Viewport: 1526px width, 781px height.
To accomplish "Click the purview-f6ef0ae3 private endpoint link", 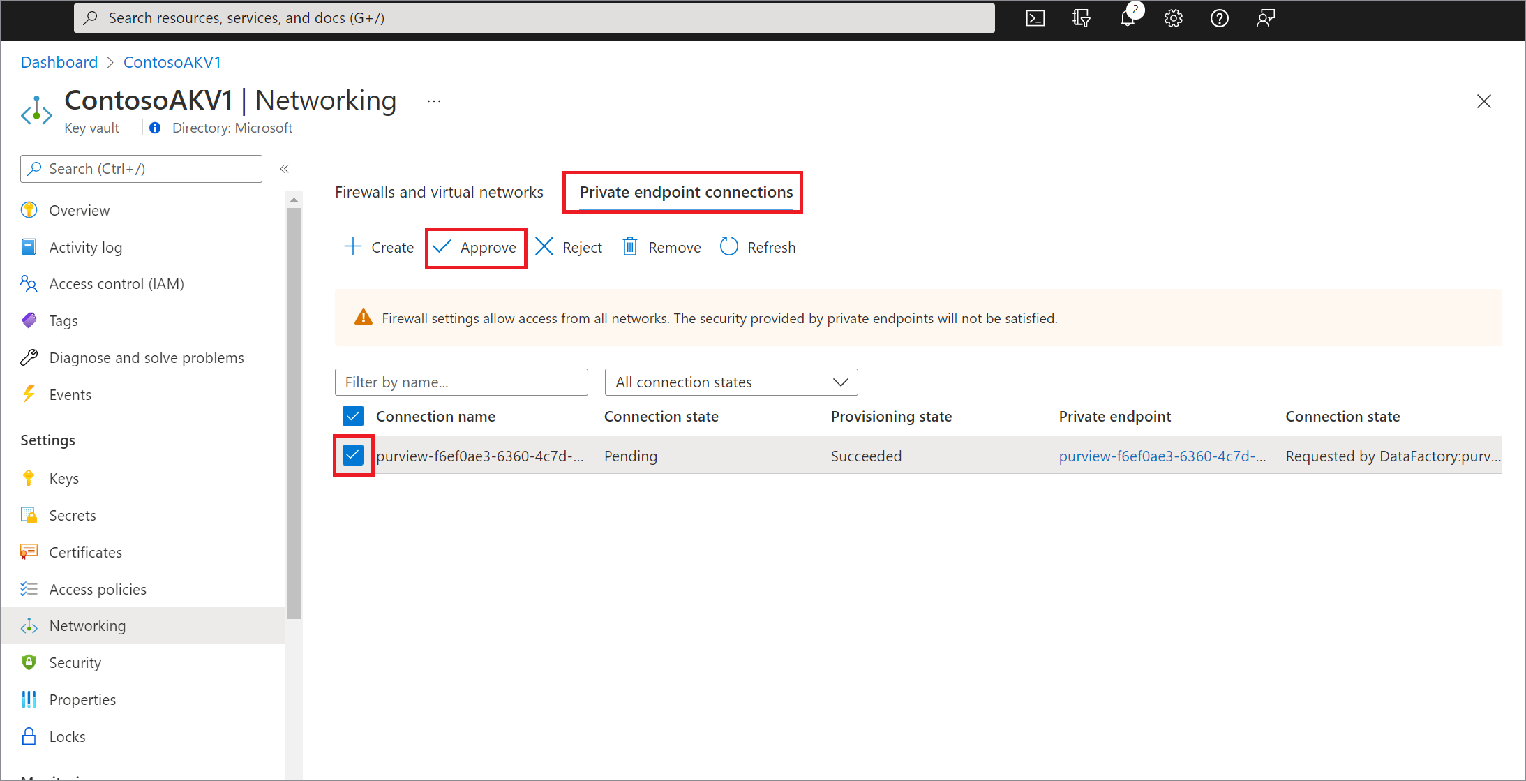I will point(1159,456).
